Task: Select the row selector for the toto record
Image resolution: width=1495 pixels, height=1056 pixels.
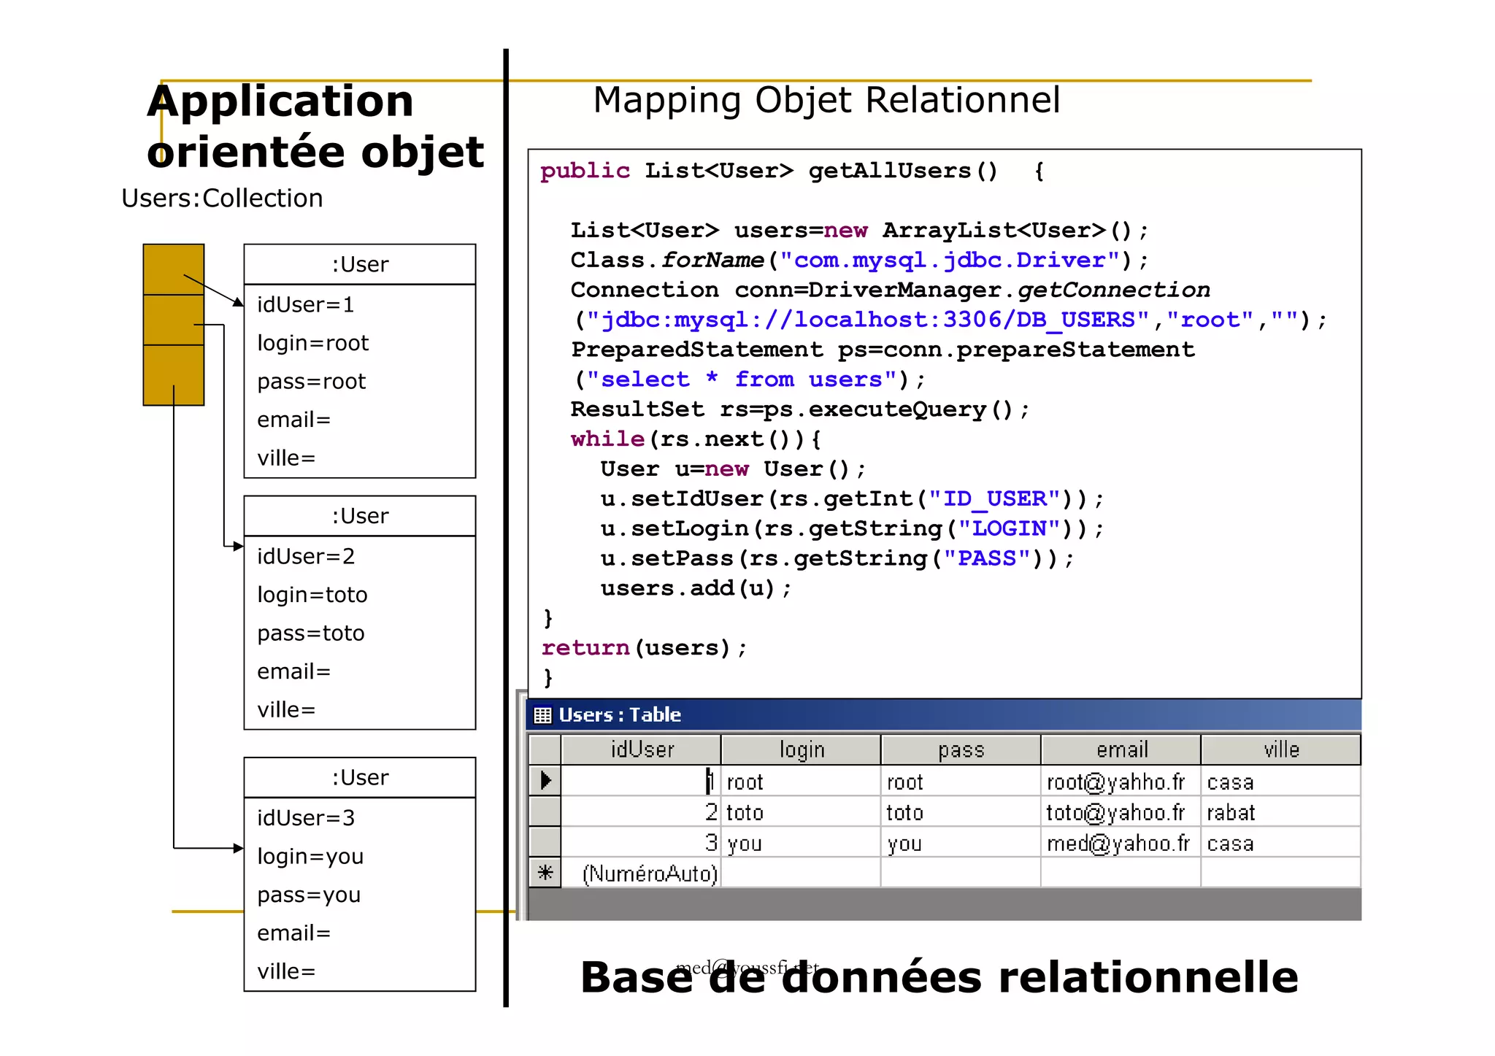Action: click(x=545, y=811)
